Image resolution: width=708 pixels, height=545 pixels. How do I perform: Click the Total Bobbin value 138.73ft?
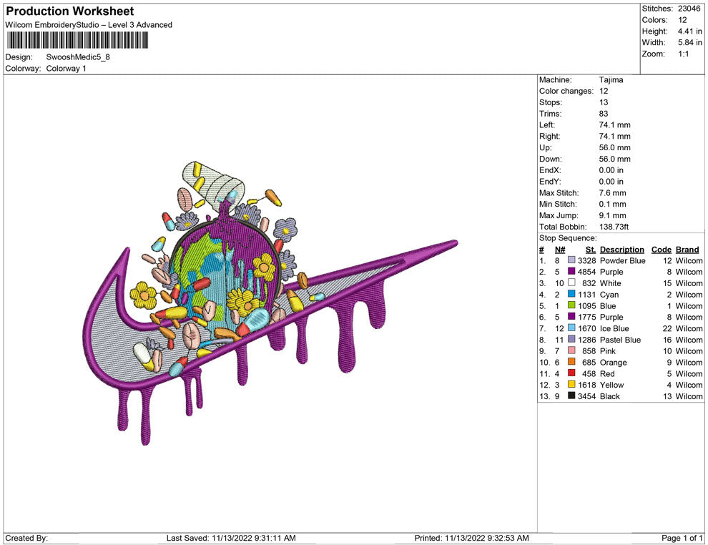coord(614,227)
